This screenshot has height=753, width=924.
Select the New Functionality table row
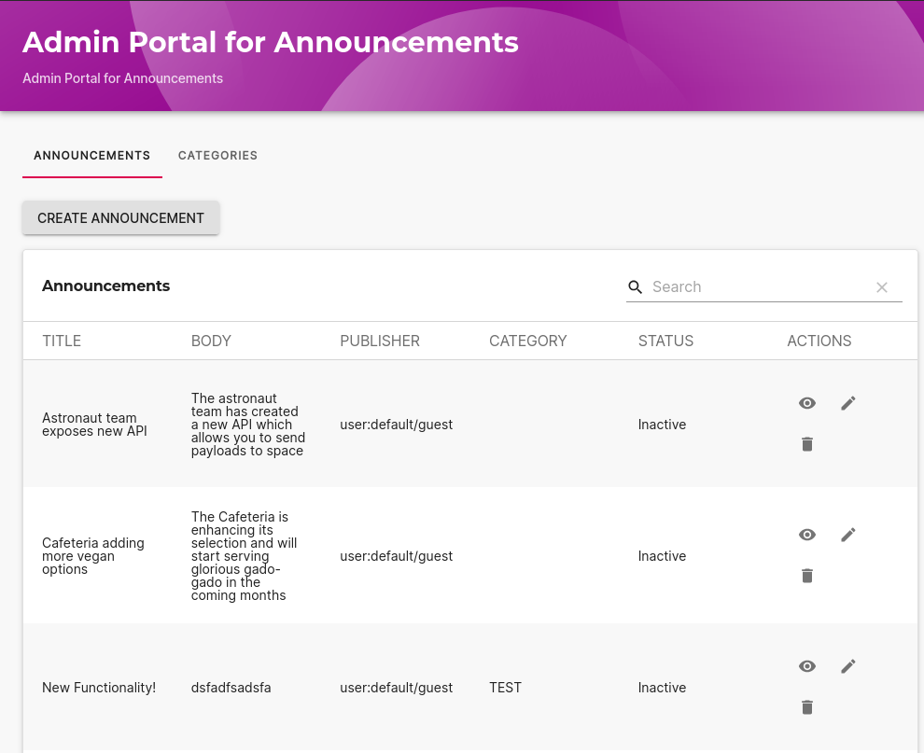coord(280,688)
